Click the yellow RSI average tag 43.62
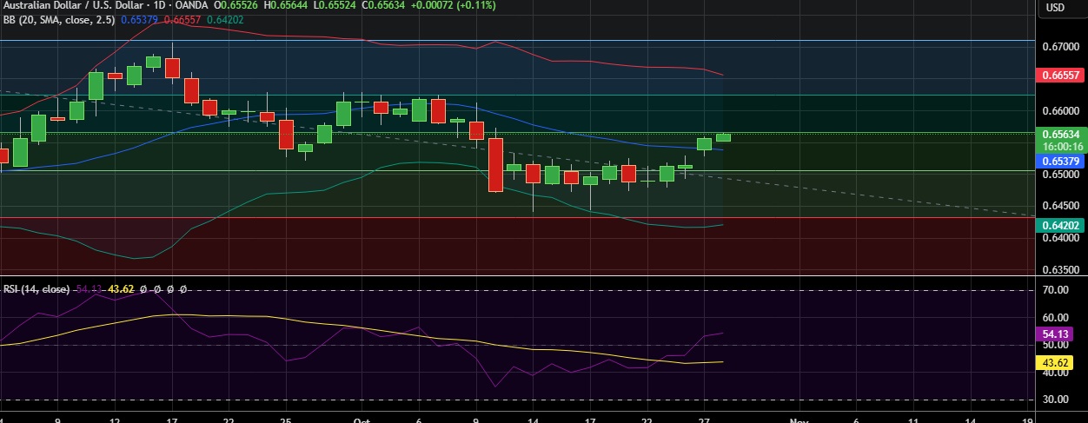Viewport: 1088px width, 423px height. coord(1054,362)
